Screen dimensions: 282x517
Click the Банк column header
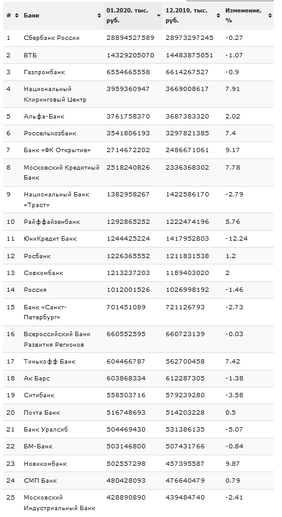32,16
